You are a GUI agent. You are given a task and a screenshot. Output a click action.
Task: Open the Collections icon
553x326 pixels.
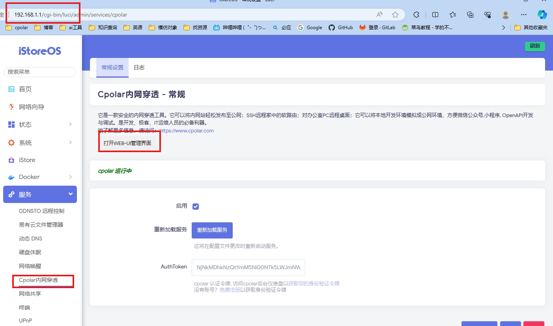[470, 15]
